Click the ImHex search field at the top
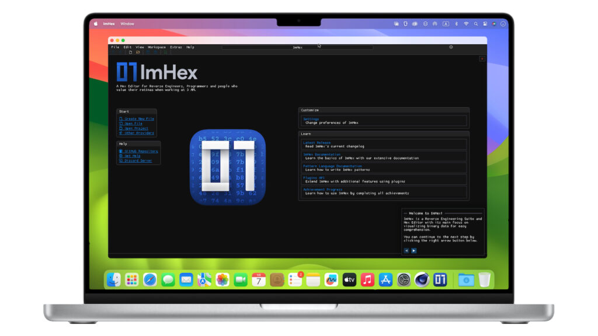 click(298, 47)
